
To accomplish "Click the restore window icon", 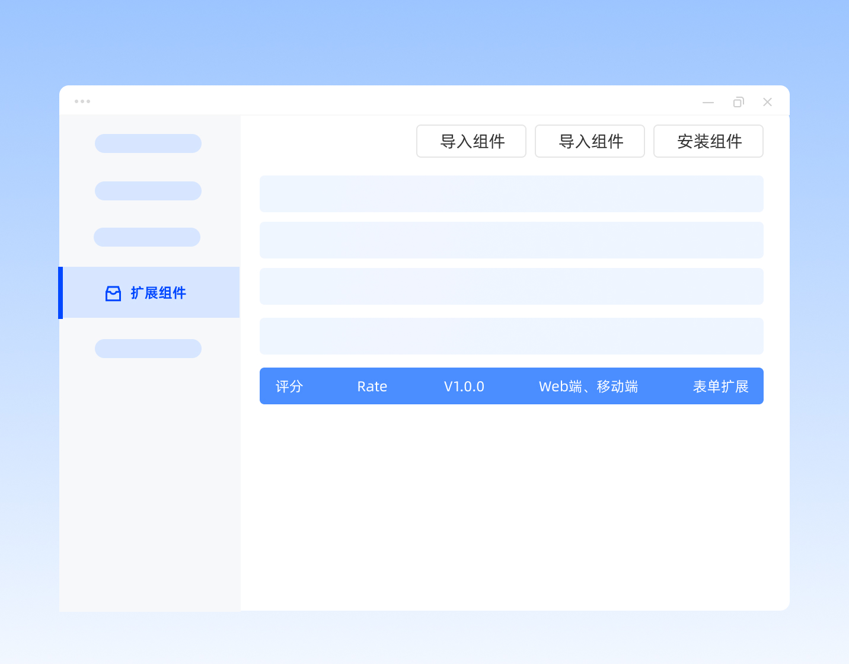I will click(x=738, y=102).
